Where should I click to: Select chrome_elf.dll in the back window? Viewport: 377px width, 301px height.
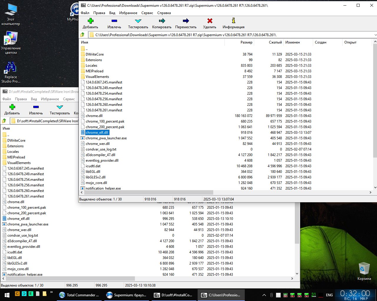click(18, 219)
